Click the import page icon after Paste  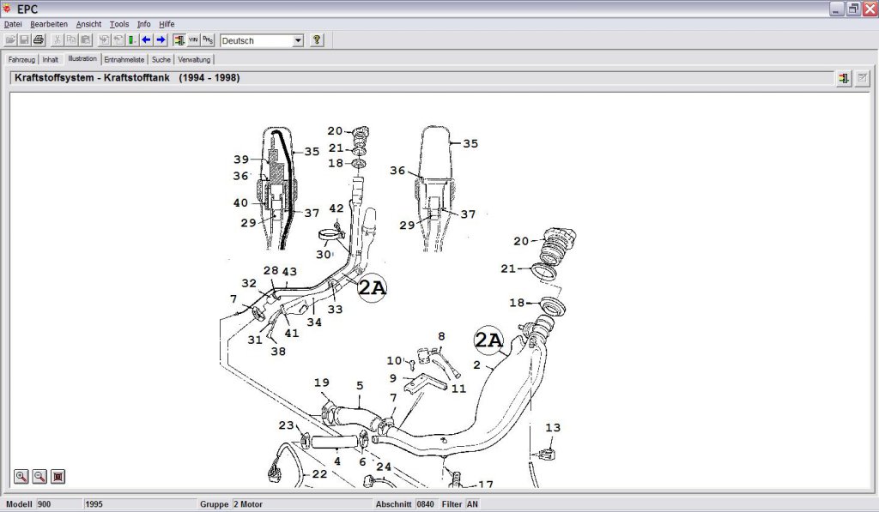[104, 39]
